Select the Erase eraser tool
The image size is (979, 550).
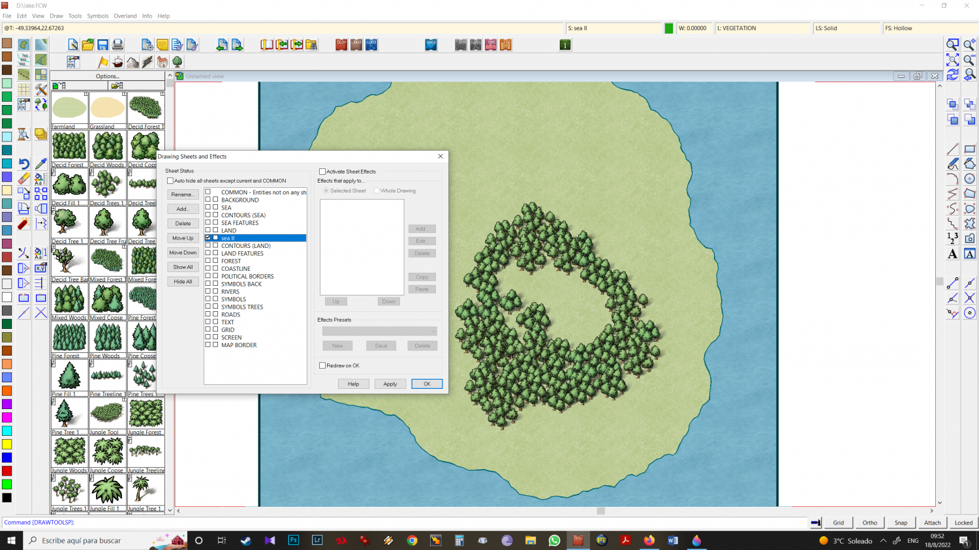23,179
